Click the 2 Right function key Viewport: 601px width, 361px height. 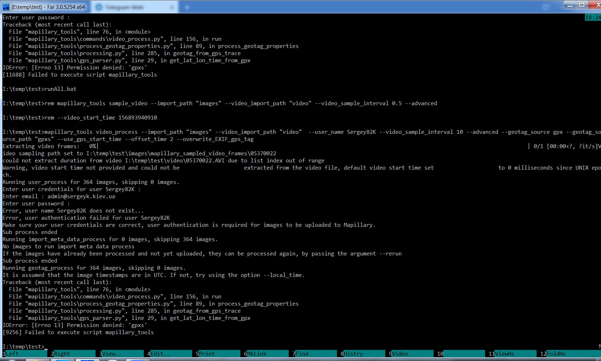click(x=73, y=353)
